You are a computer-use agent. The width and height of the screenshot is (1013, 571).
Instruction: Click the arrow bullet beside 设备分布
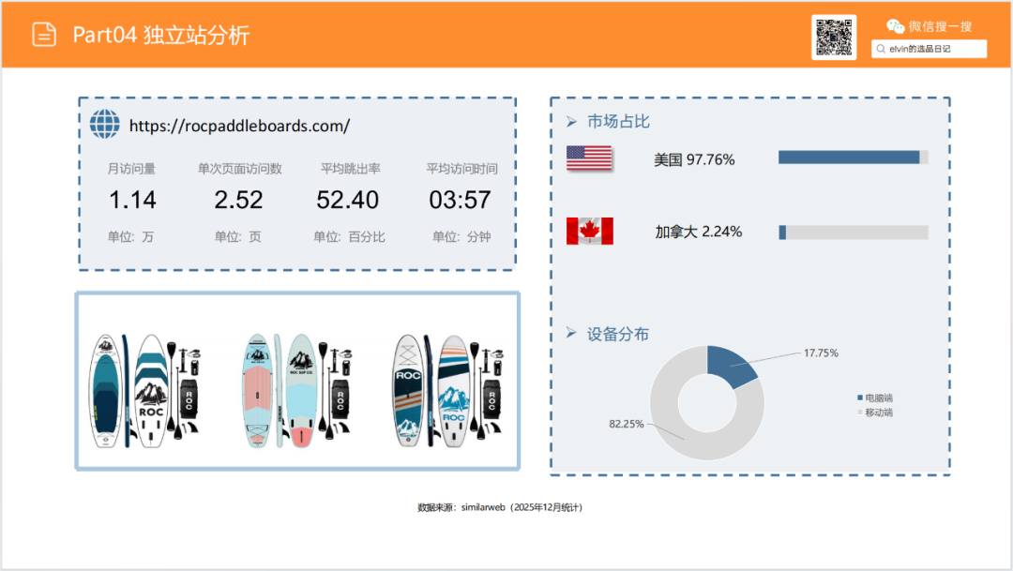click(x=571, y=334)
